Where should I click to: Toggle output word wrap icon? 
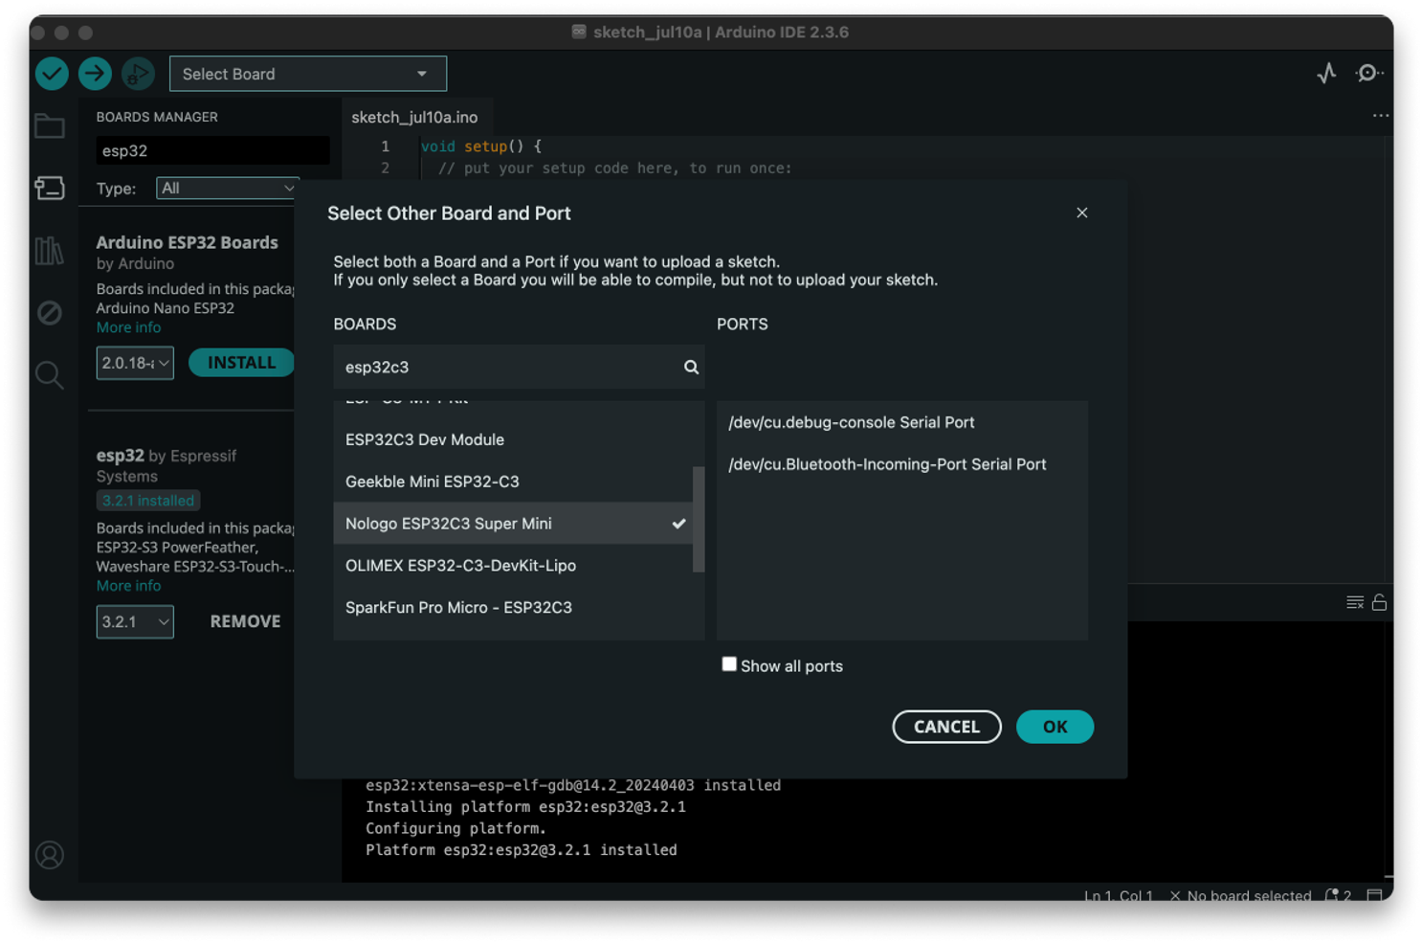pyautogui.click(x=1355, y=602)
